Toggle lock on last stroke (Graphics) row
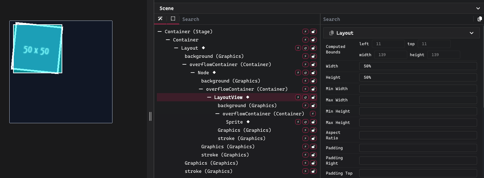This screenshot has width=484, height=178. 313,171
